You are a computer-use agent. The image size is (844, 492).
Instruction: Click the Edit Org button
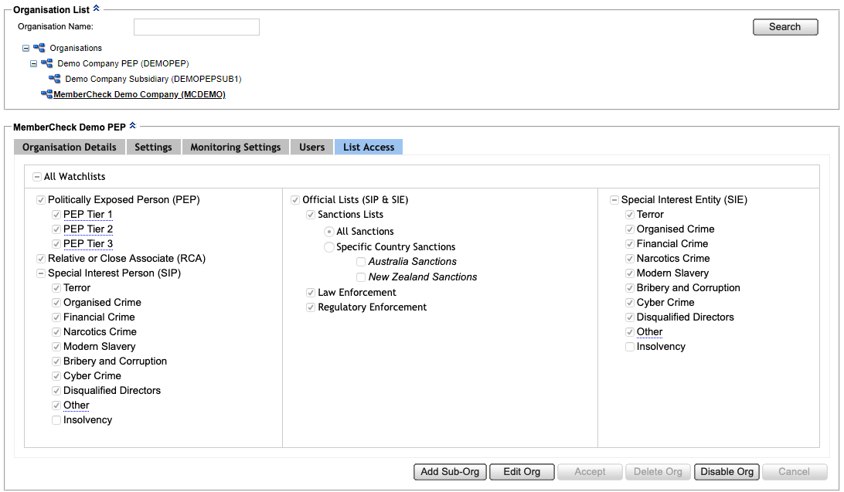[x=522, y=472]
